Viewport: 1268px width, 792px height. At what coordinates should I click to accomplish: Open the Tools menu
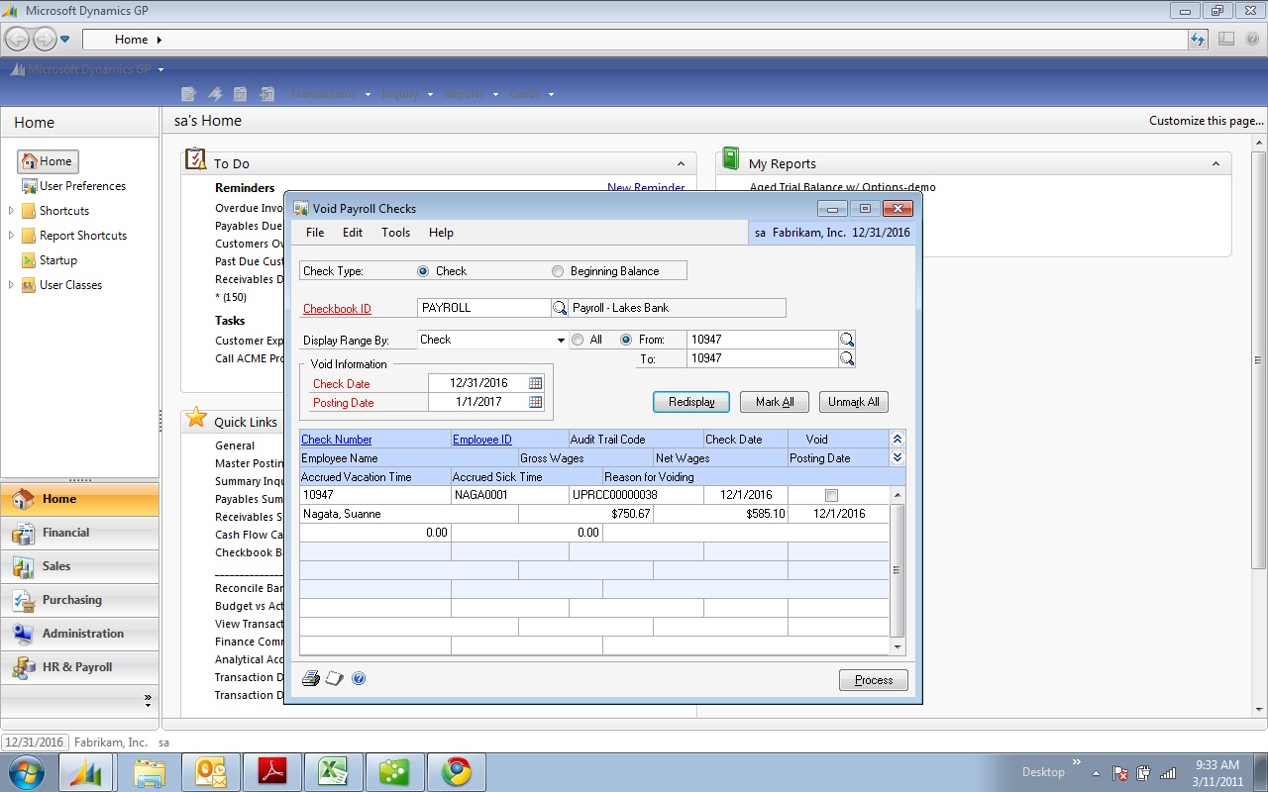395,233
